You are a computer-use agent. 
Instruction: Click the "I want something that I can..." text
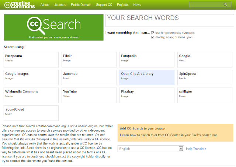coord(128,33)
